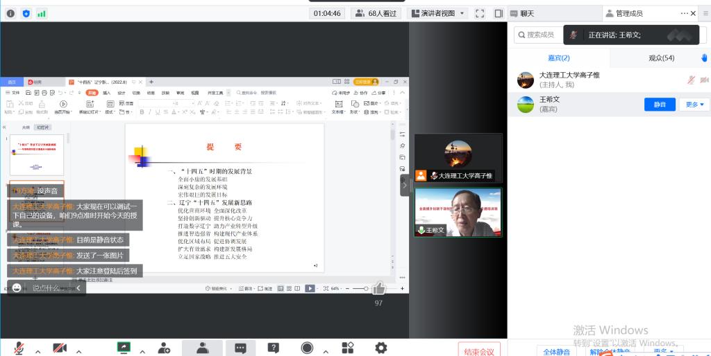This screenshot has width=711, height=356.
Task: Turn on camera in bottom toolbar
Action: tap(60, 348)
